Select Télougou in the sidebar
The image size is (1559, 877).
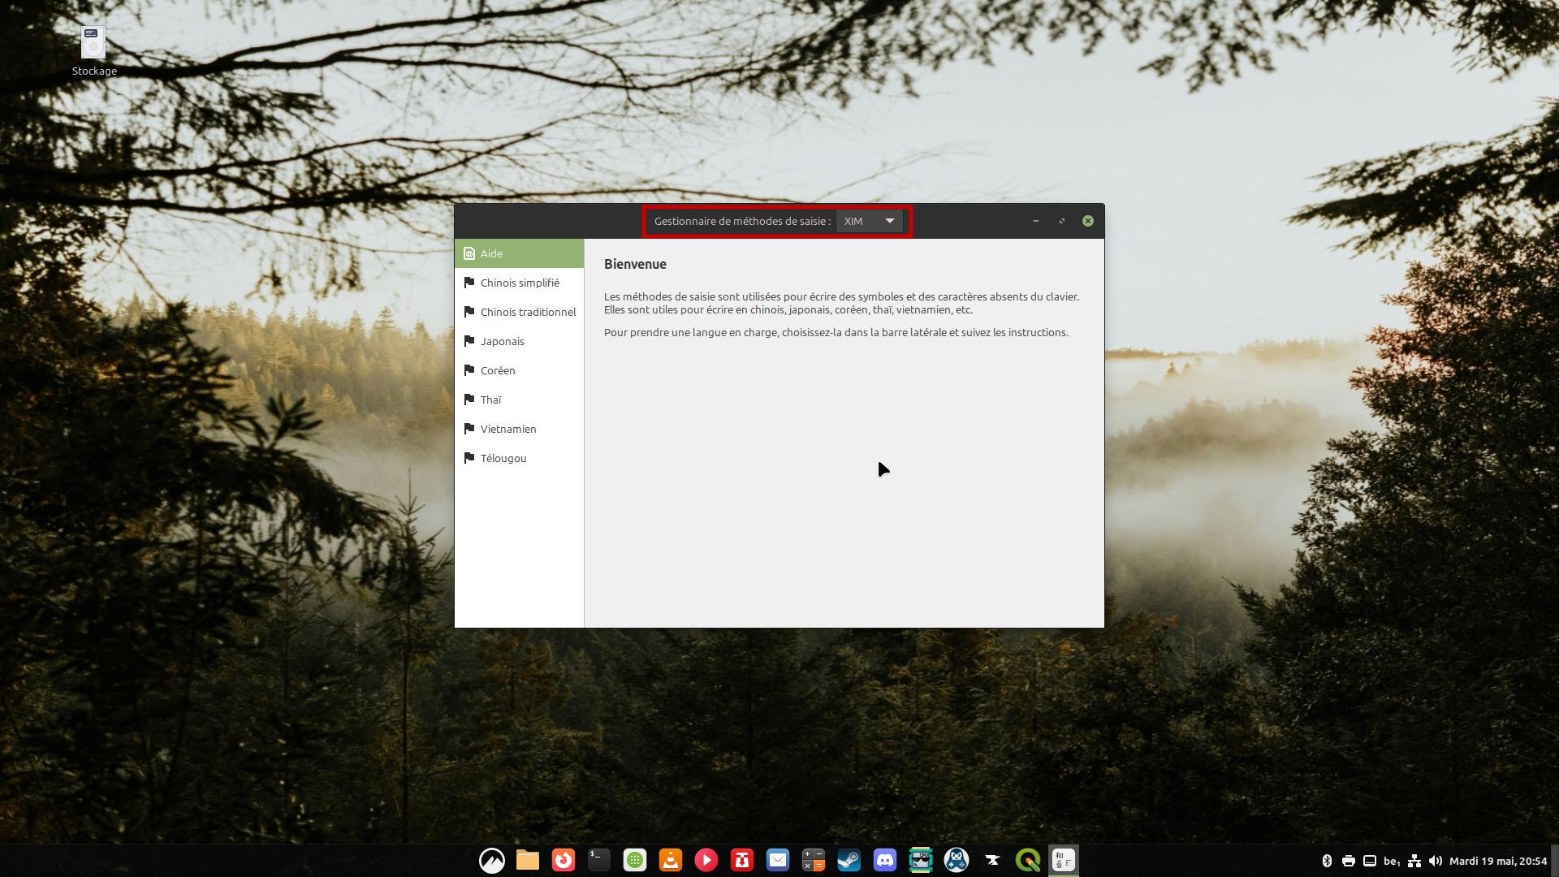519,458
